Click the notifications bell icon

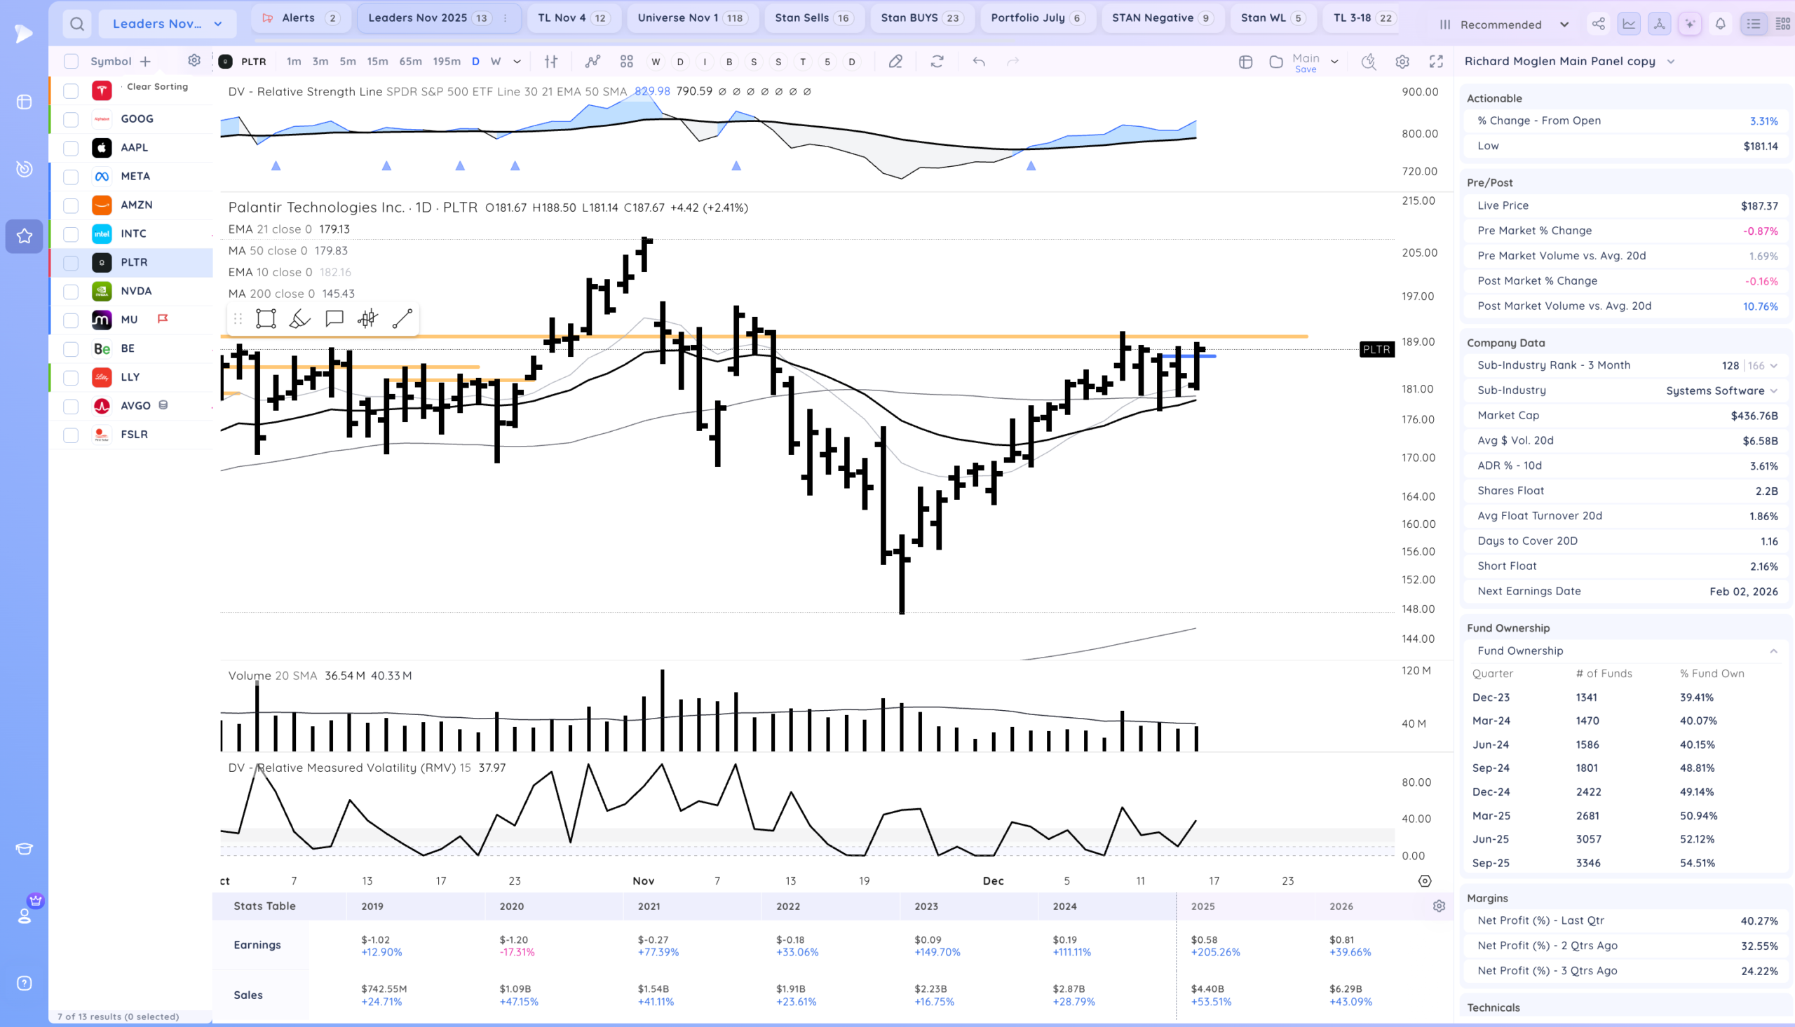coord(1720,24)
